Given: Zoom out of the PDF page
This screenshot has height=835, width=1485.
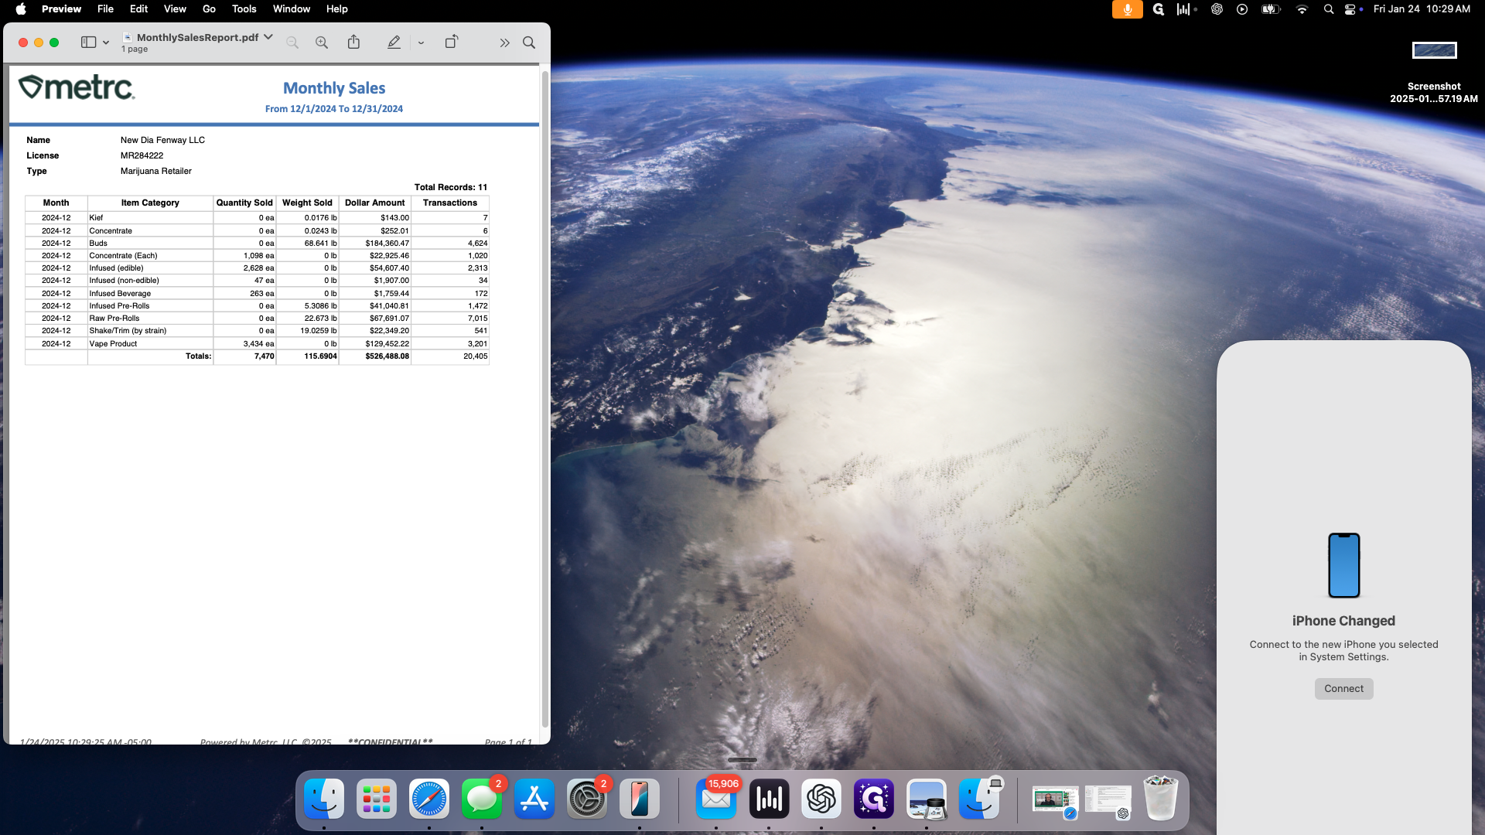Looking at the screenshot, I should coord(292,43).
